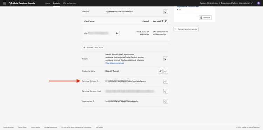263x130 pixels.
Task: Connect another service
Action: pos(186,29)
